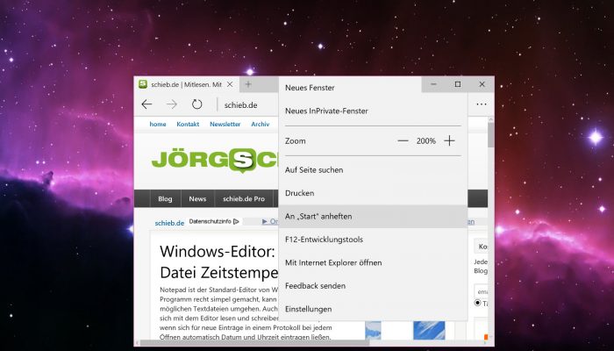Screen dimensions: 614x351
Task: Close the schieb.de tab
Action: click(x=230, y=84)
